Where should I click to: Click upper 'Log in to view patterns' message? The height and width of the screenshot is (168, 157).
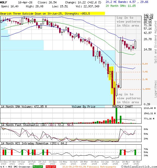(x=128, y=22)
